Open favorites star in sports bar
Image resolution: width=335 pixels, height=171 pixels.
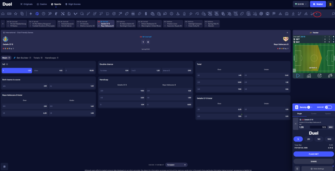point(16,14)
